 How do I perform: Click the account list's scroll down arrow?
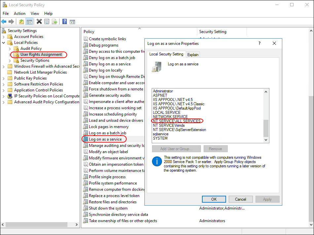[266, 140]
